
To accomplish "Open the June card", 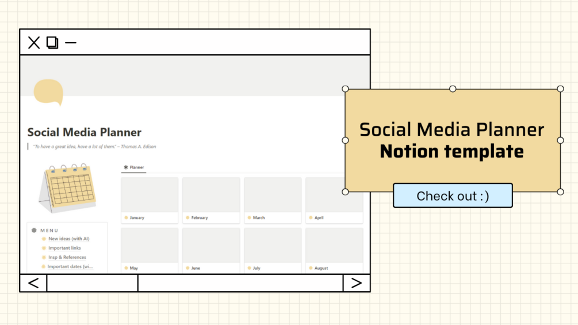I will tap(211, 250).
